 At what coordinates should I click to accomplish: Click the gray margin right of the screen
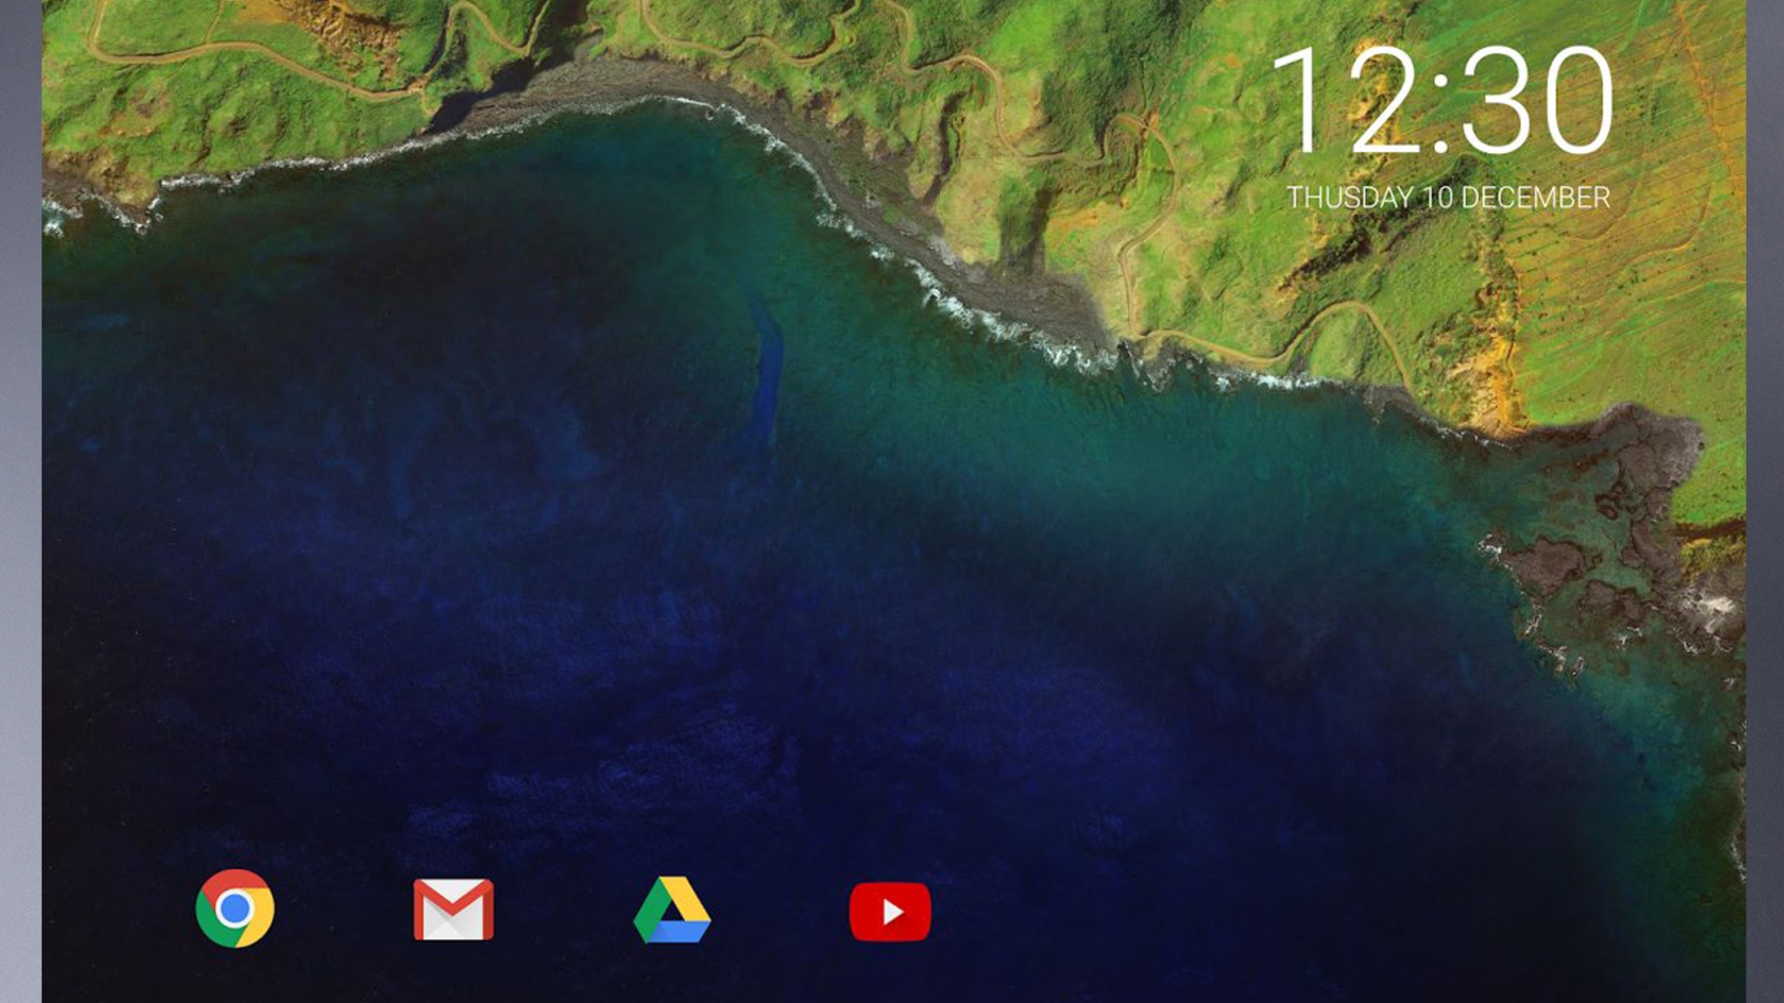point(1765,501)
